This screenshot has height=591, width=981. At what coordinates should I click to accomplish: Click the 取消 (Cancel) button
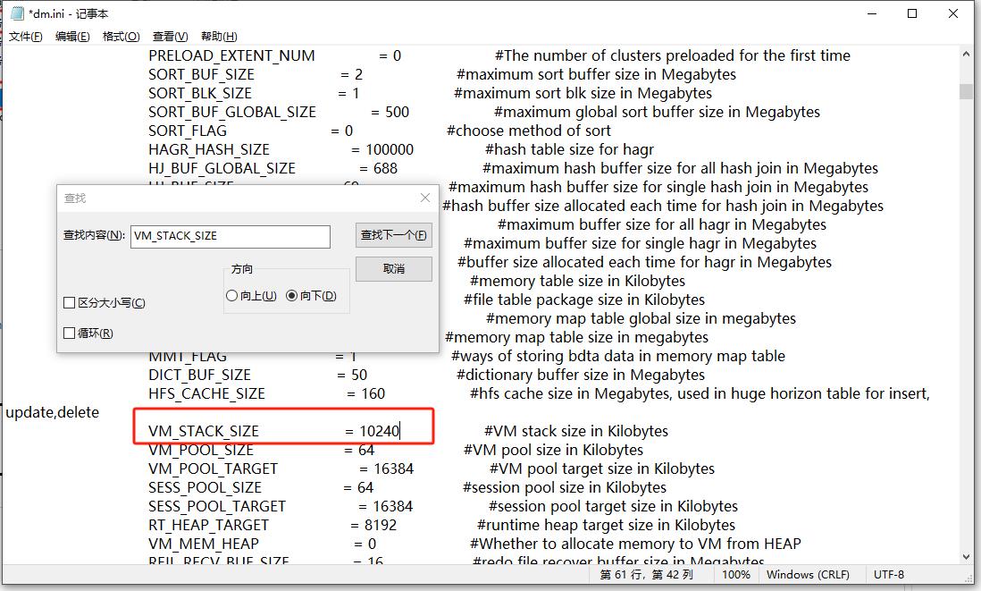click(x=393, y=268)
